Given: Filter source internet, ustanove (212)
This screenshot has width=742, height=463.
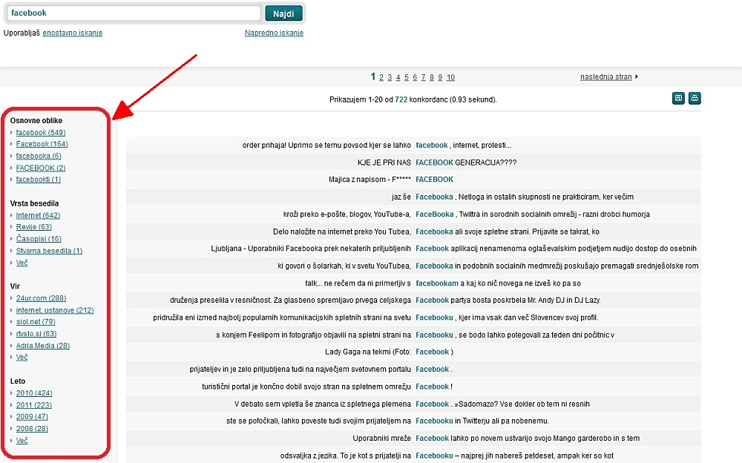Looking at the screenshot, I should 55,310.
